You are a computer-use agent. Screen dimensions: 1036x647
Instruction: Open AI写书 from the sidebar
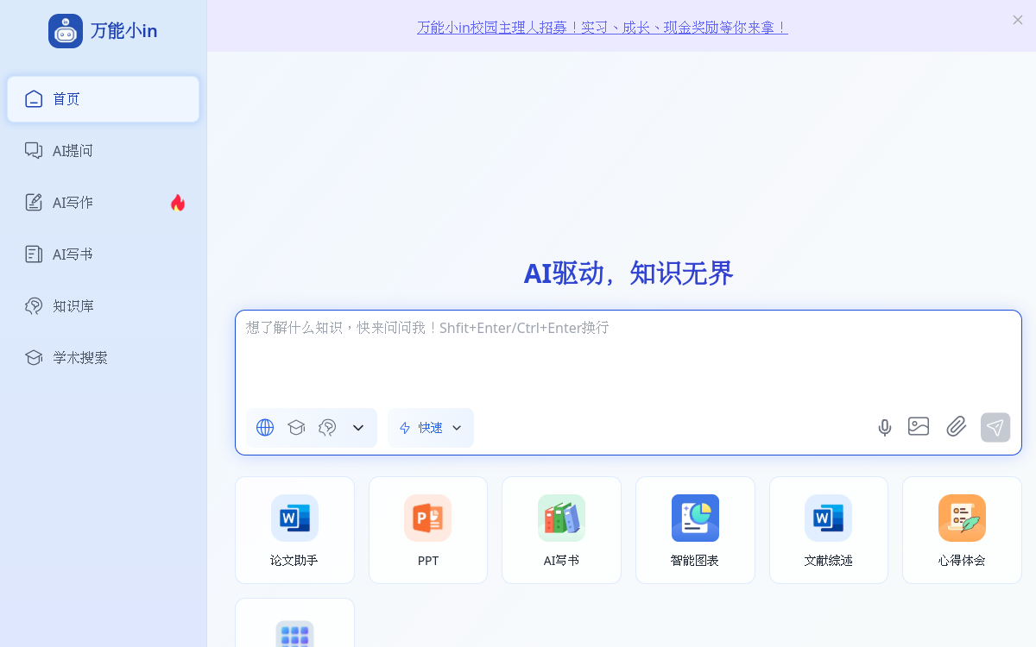click(x=104, y=254)
